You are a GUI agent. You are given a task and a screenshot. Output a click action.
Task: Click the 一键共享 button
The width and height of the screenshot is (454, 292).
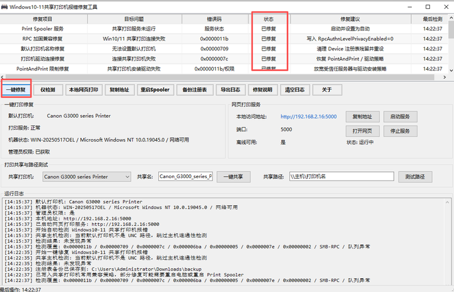point(233,177)
